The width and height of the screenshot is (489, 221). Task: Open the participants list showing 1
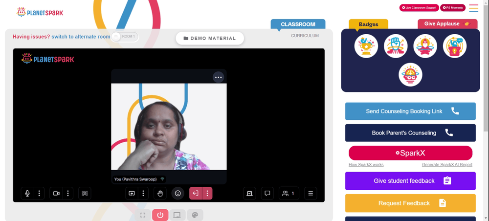coord(289,193)
